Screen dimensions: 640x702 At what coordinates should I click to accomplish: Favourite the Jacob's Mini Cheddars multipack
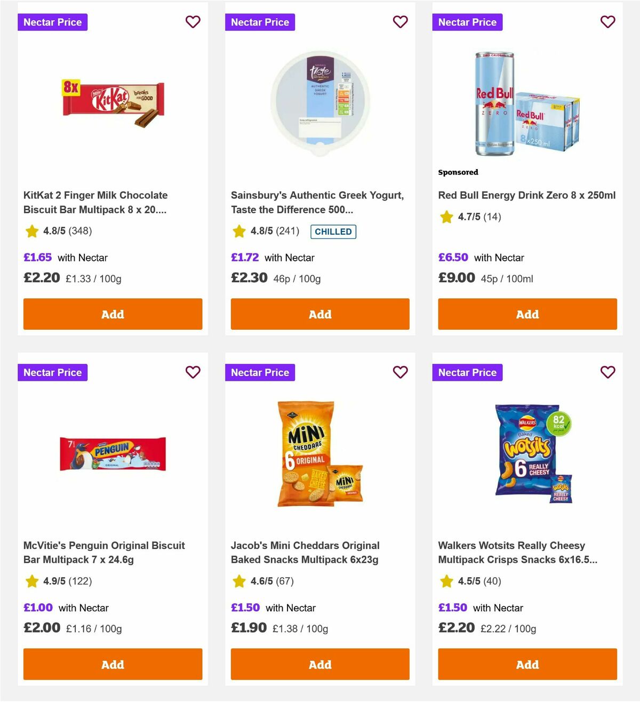click(x=400, y=372)
